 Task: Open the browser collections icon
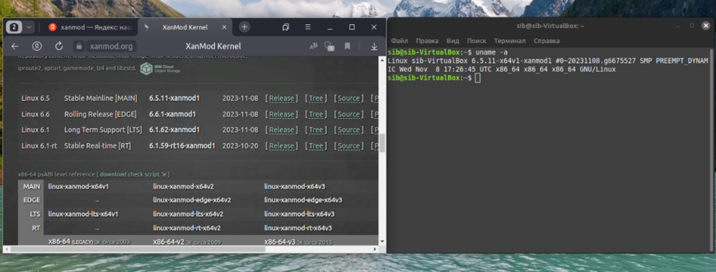click(x=286, y=27)
